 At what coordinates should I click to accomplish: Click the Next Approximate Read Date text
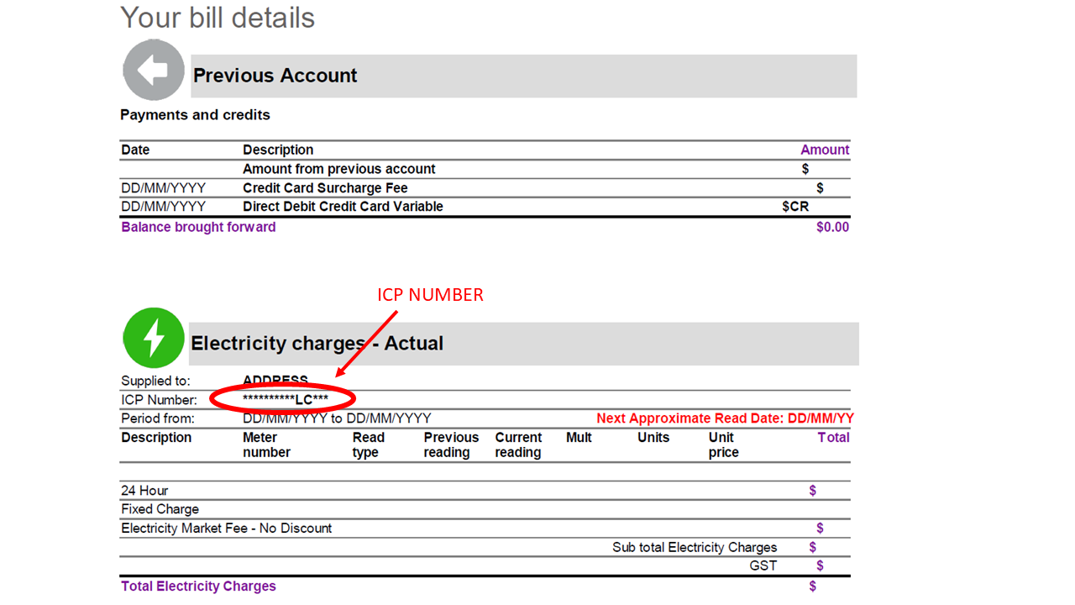pos(725,418)
